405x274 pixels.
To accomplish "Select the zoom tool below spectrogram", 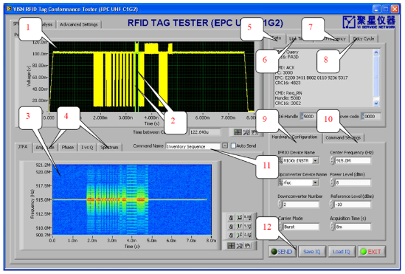I will 240,245.
